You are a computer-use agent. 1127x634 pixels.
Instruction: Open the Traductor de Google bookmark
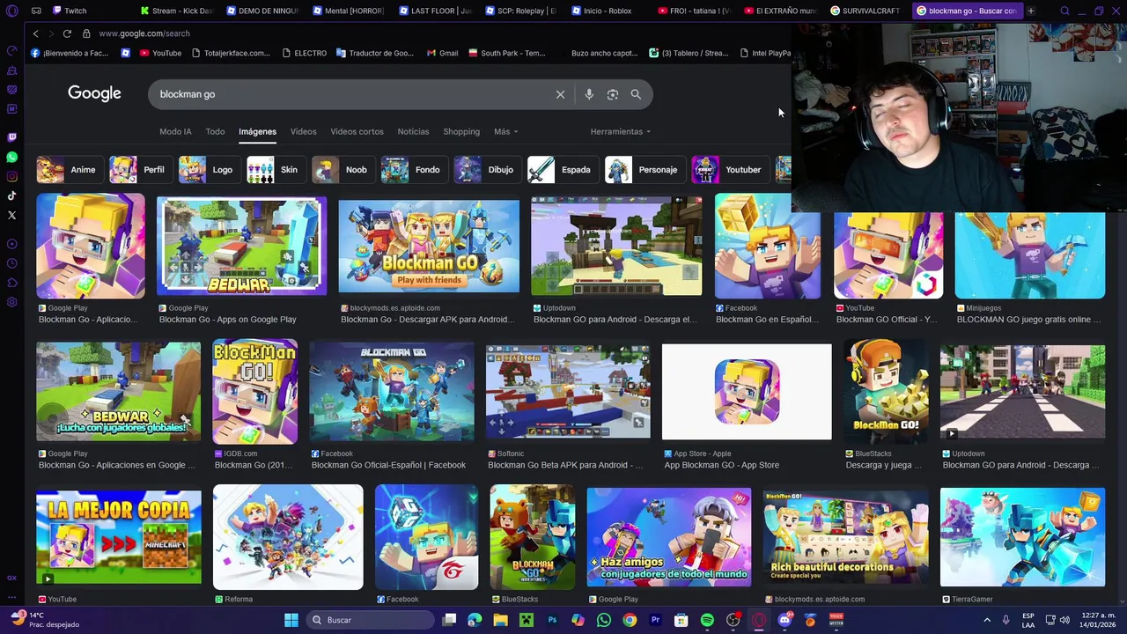point(374,53)
